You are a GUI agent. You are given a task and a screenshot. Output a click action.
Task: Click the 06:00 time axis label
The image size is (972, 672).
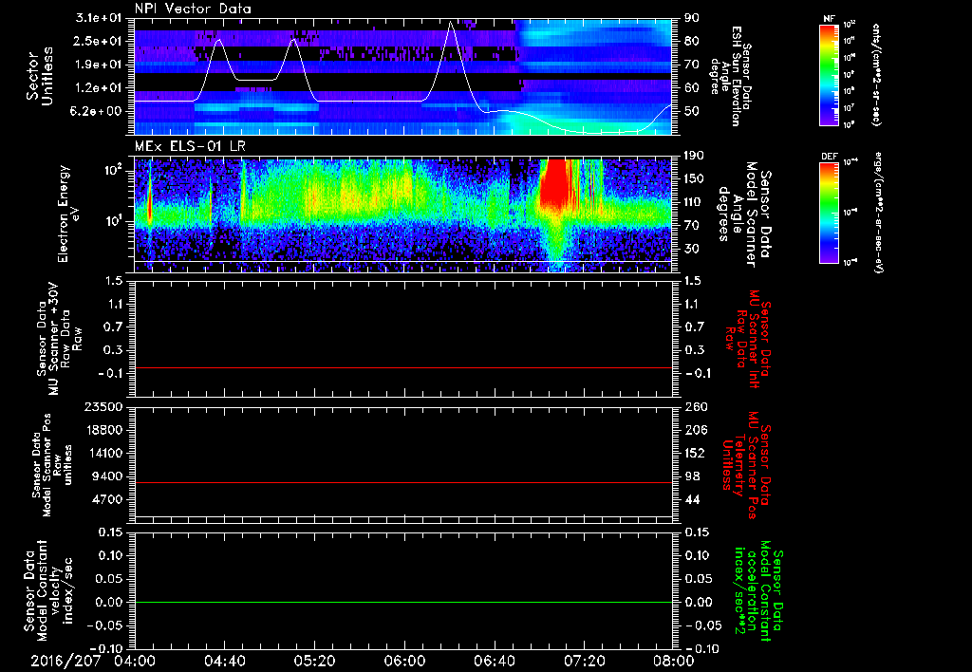404,661
